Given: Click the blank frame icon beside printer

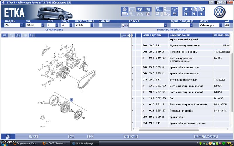Looking at the screenshot, I should [132, 9].
